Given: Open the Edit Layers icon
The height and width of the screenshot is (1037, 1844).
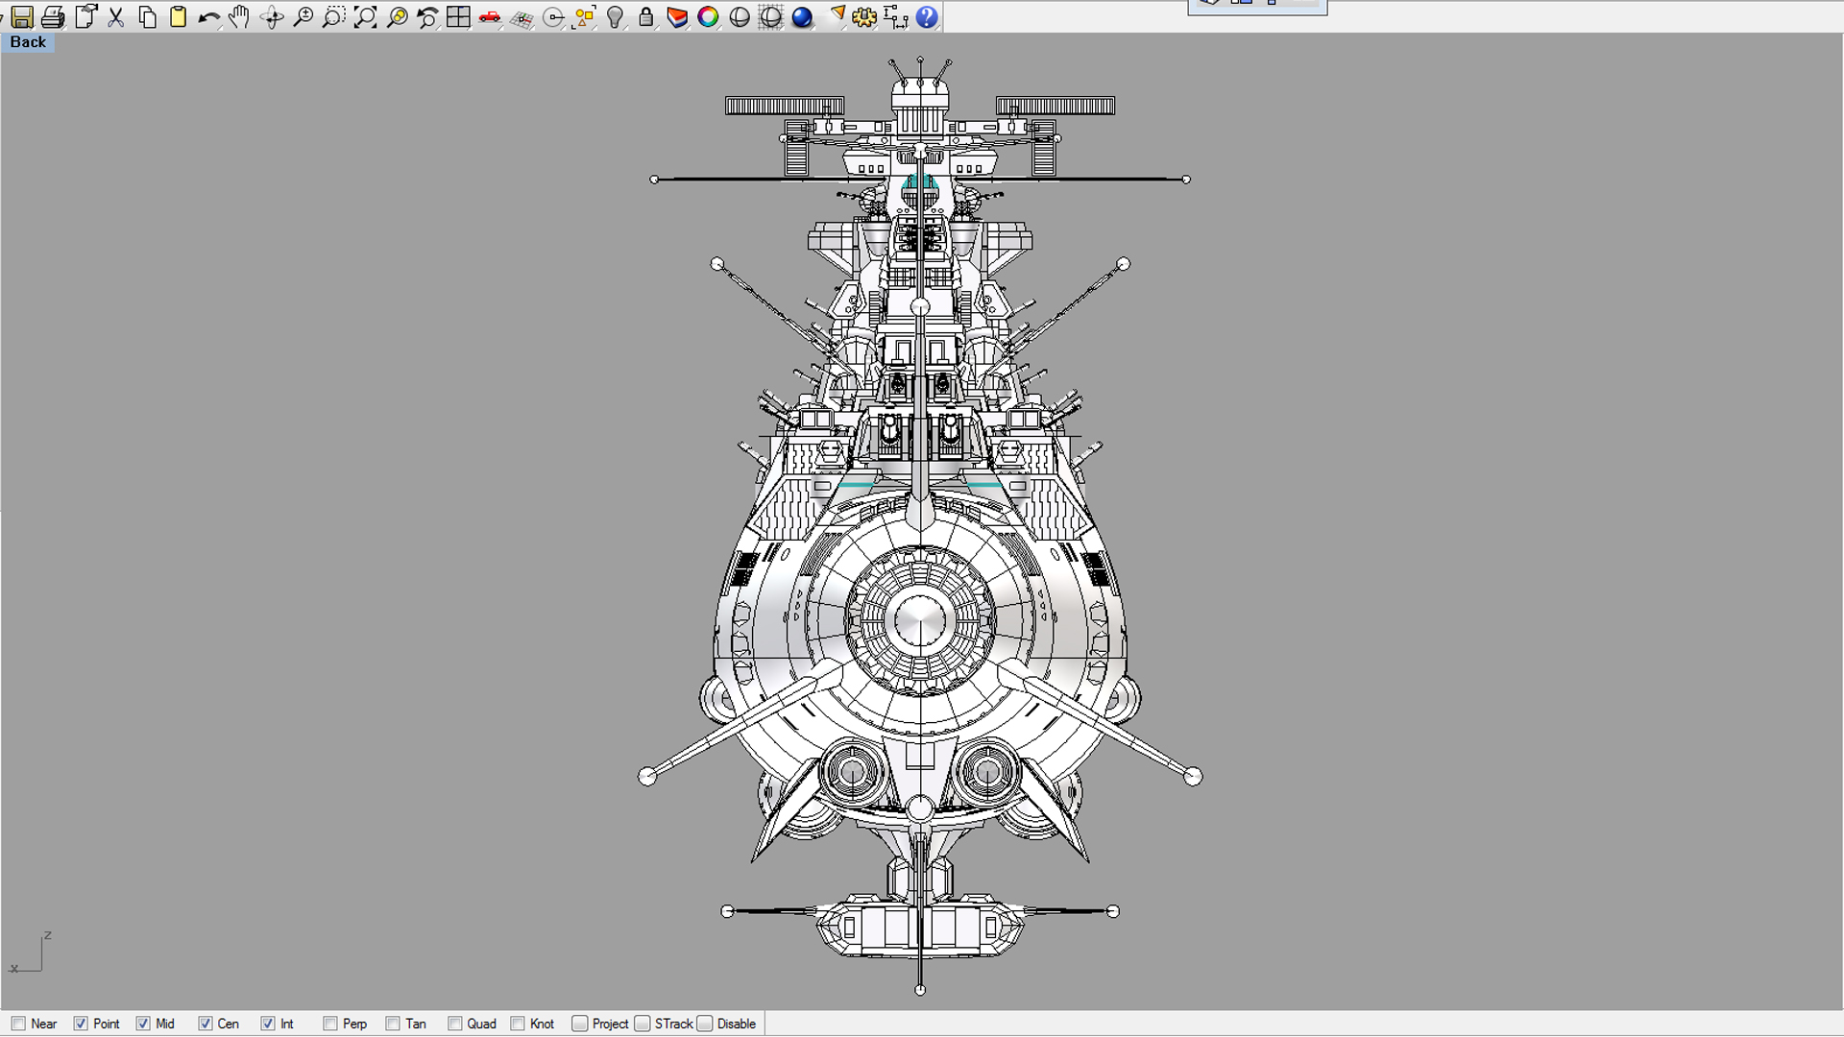Looking at the screenshot, I should pos(677,17).
